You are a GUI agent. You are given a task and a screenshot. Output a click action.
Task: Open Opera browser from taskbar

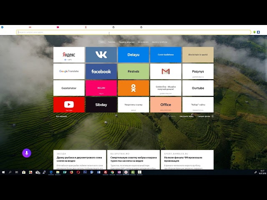click(78, 172)
